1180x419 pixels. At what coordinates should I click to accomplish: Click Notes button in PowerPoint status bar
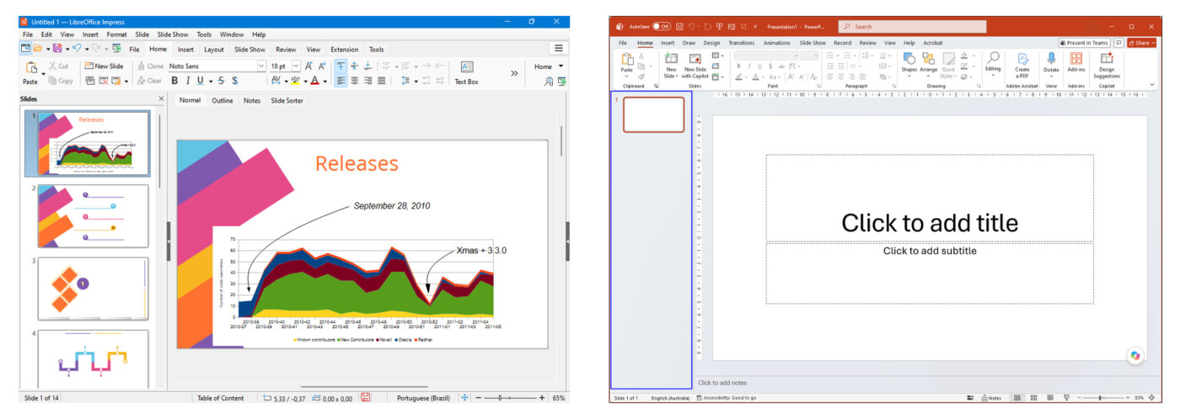coord(991,398)
